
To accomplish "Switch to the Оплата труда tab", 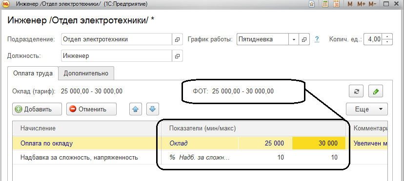I will coord(33,73).
